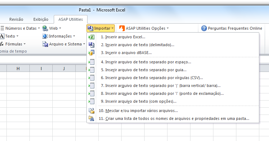Open the Perguntas Frequentes Online link
Screen dimensions: 269x141
click(x=232, y=28)
